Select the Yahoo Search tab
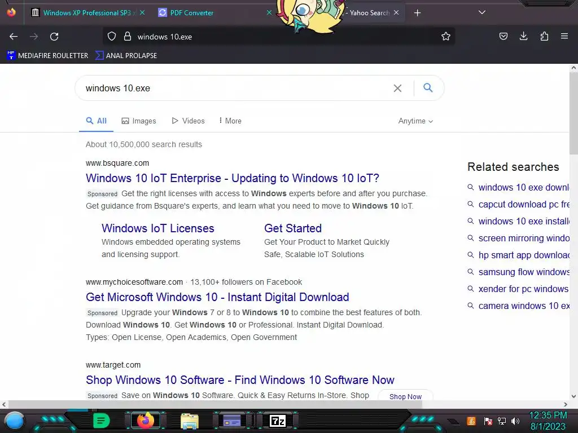578x433 pixels. (369, 12)
